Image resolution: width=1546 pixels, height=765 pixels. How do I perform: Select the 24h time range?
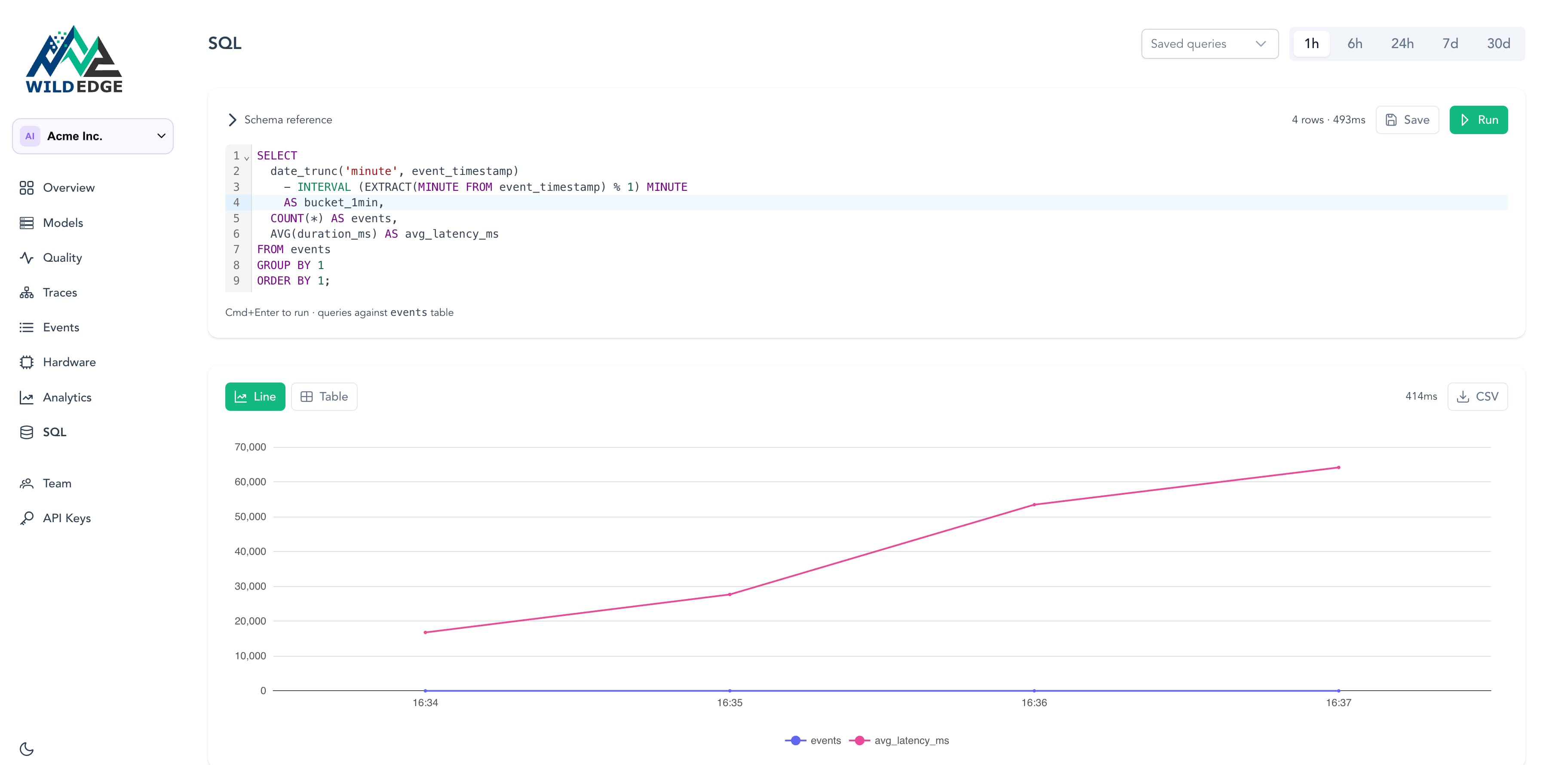1402,43
